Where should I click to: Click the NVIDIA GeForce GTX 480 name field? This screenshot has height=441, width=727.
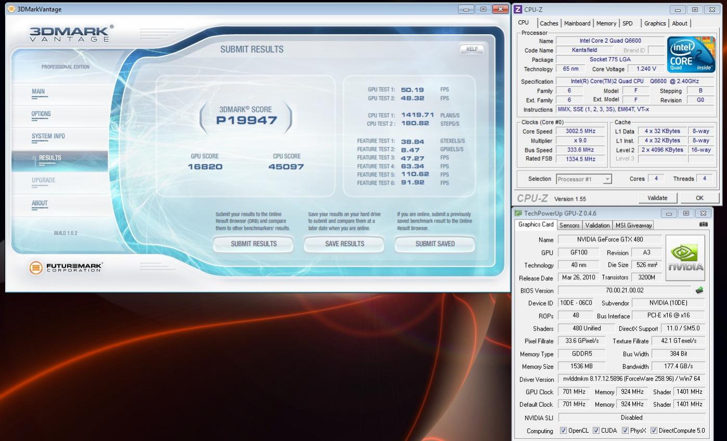(610, 240)
